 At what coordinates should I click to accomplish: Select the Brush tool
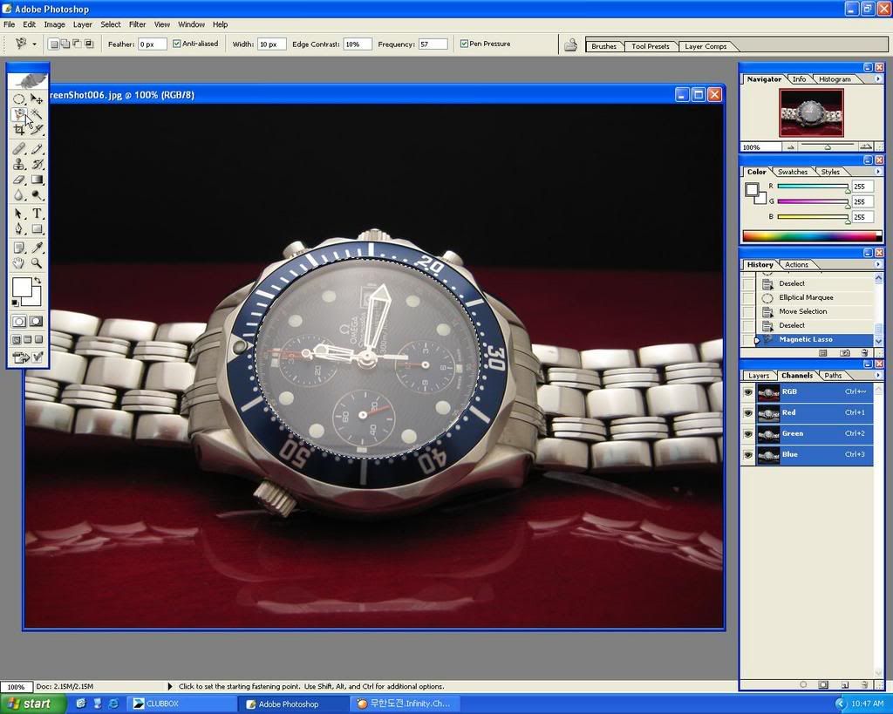37,149
